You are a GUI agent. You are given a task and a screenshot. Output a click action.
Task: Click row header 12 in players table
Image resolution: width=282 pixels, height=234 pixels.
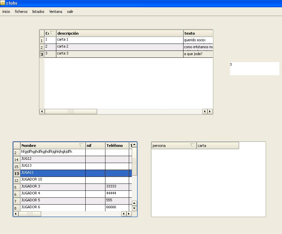click(17, 180)
